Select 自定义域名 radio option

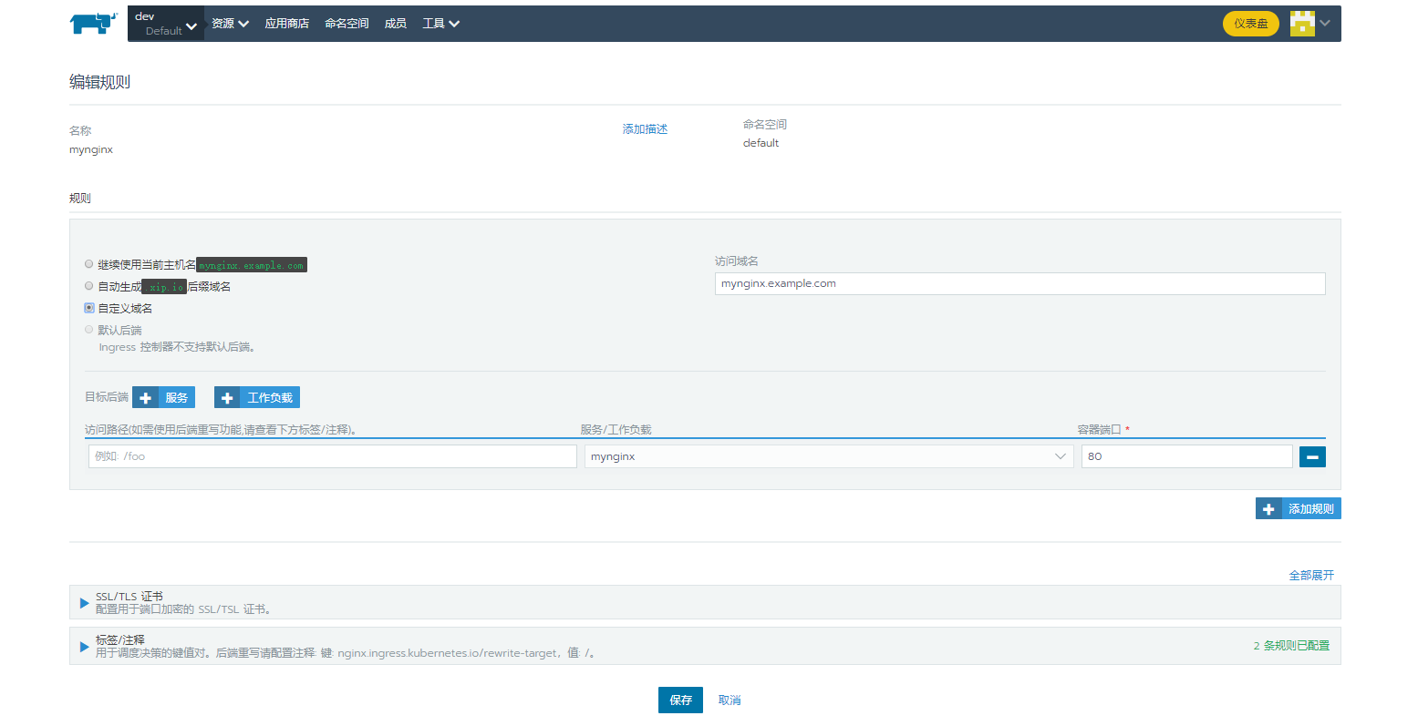pyautogui.click(x=88, y=308)
